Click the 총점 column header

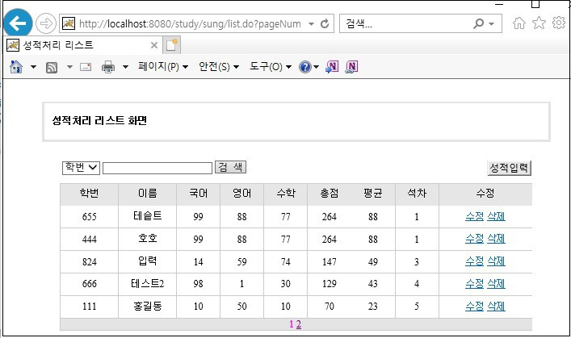(x=330, y=194)
